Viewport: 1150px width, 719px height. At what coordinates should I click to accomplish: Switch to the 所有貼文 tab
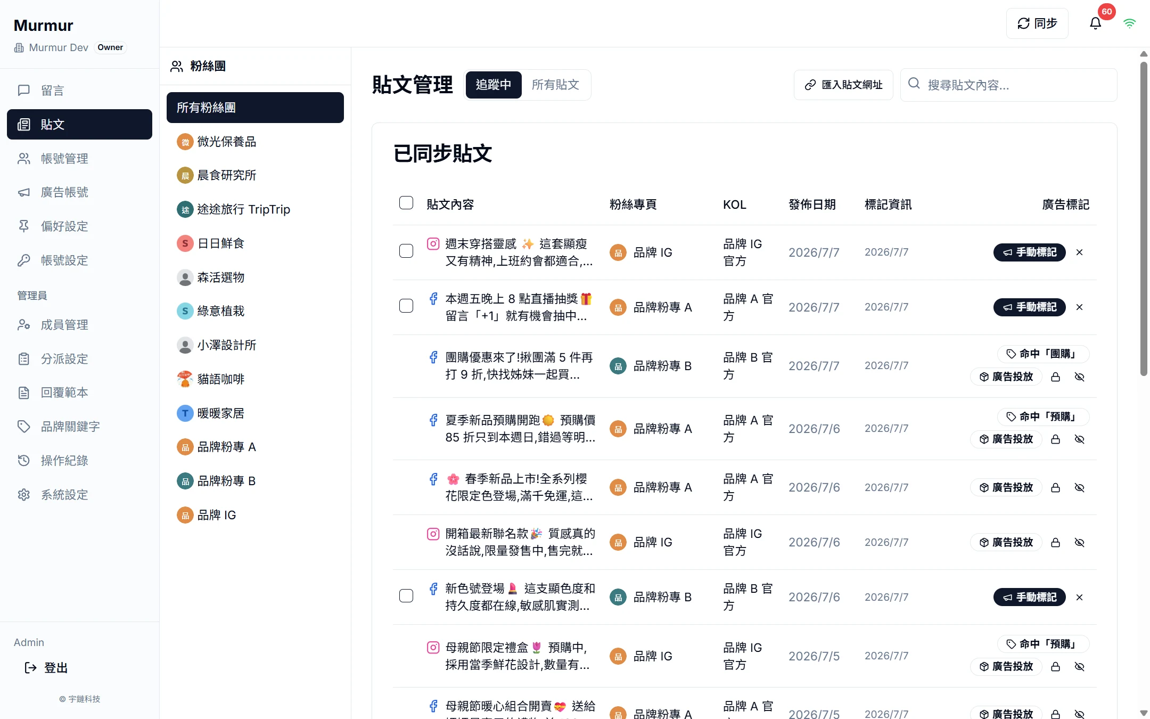555,85
